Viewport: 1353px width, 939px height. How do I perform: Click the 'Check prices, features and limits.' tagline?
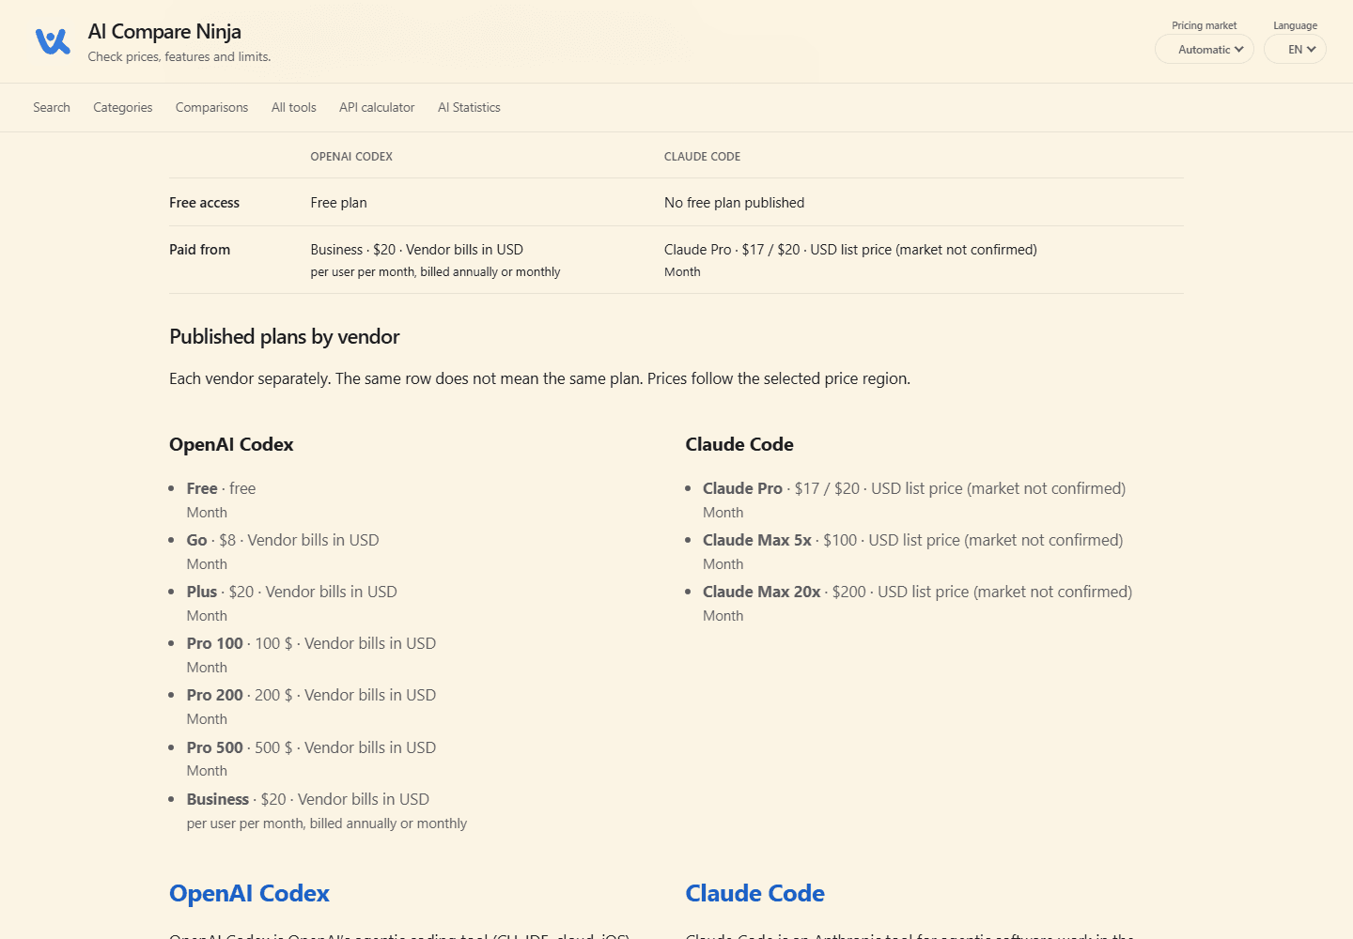pyautogui.click(x=179, y=57)
